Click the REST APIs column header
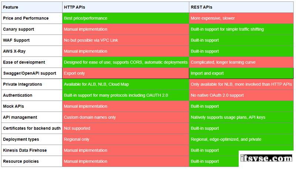296x169 pixels. (x=241, y=7)
